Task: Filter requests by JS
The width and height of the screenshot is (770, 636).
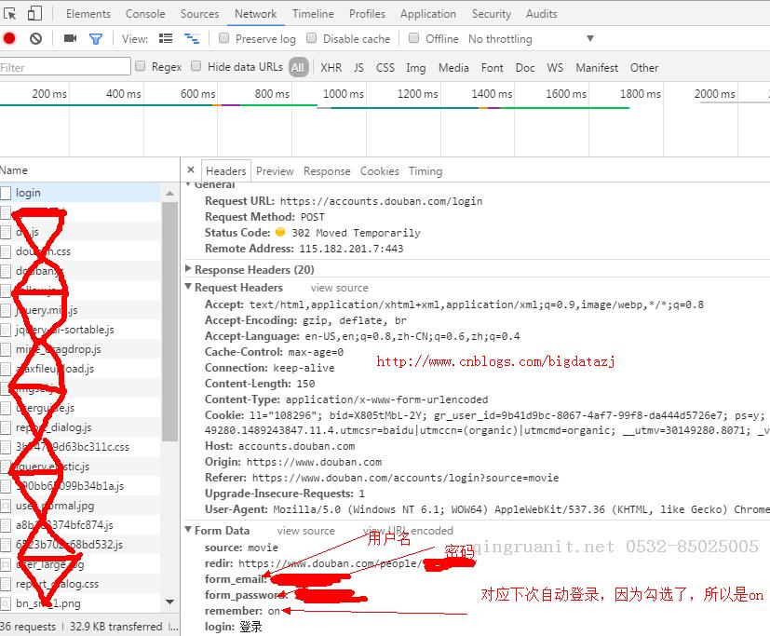Action: [359, 67]
